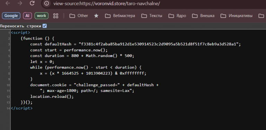
Task: Open the Ядро bookmarks folder
Action: tap(177, 16)
